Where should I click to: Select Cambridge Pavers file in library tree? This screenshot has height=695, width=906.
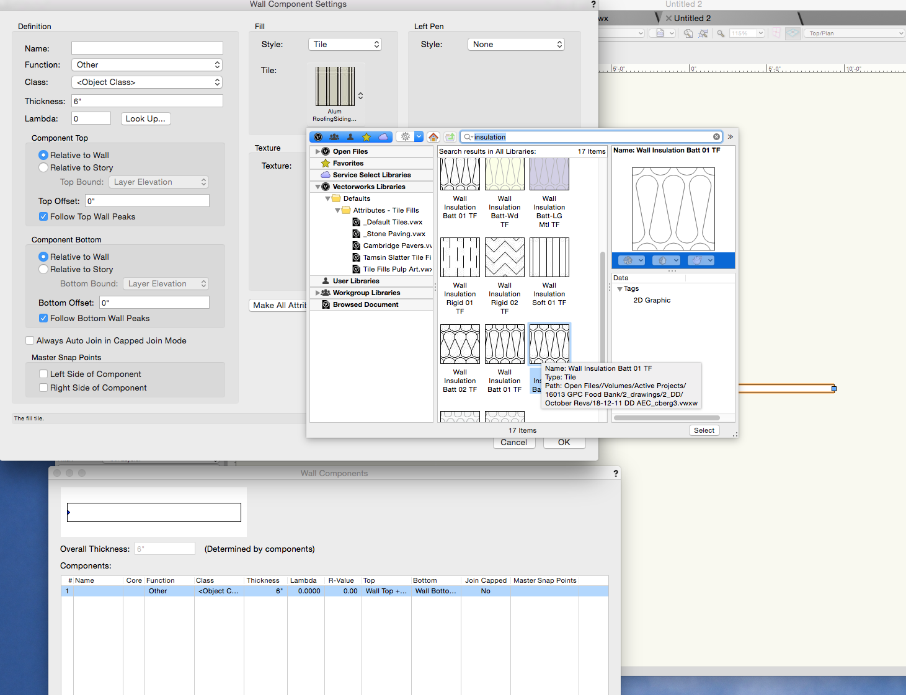pyautogui.click(x=396, y=246)
